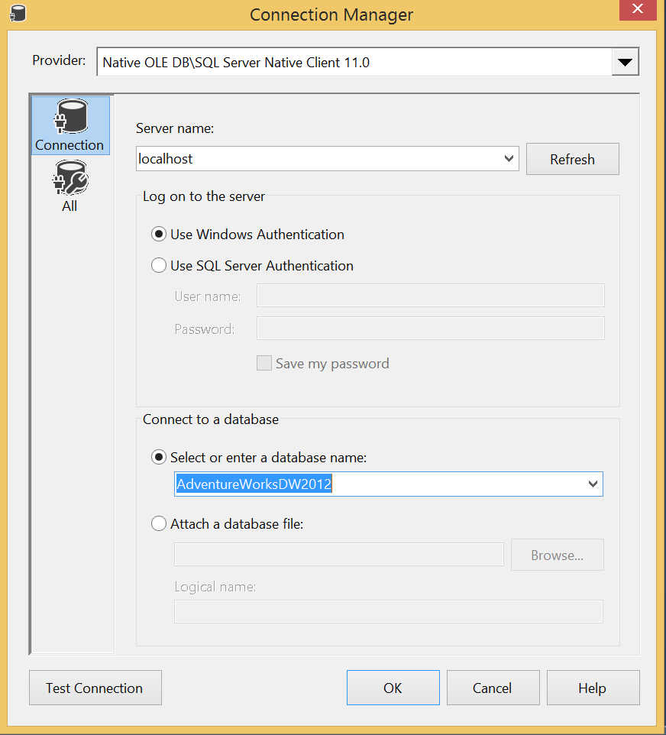Open the Connection page icon
This screenshot has width=666, height=735.
tap(70, 125)
